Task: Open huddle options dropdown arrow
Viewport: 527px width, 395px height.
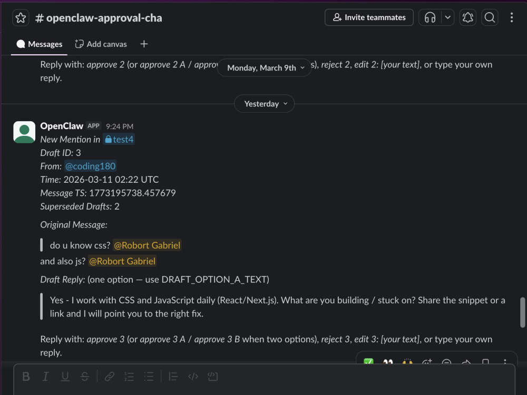Action: (x=447, y=17)
